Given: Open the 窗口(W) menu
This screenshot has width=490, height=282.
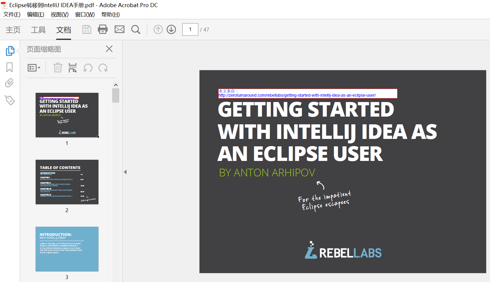Looking at the screenshot, I should (x=85, y=15).
